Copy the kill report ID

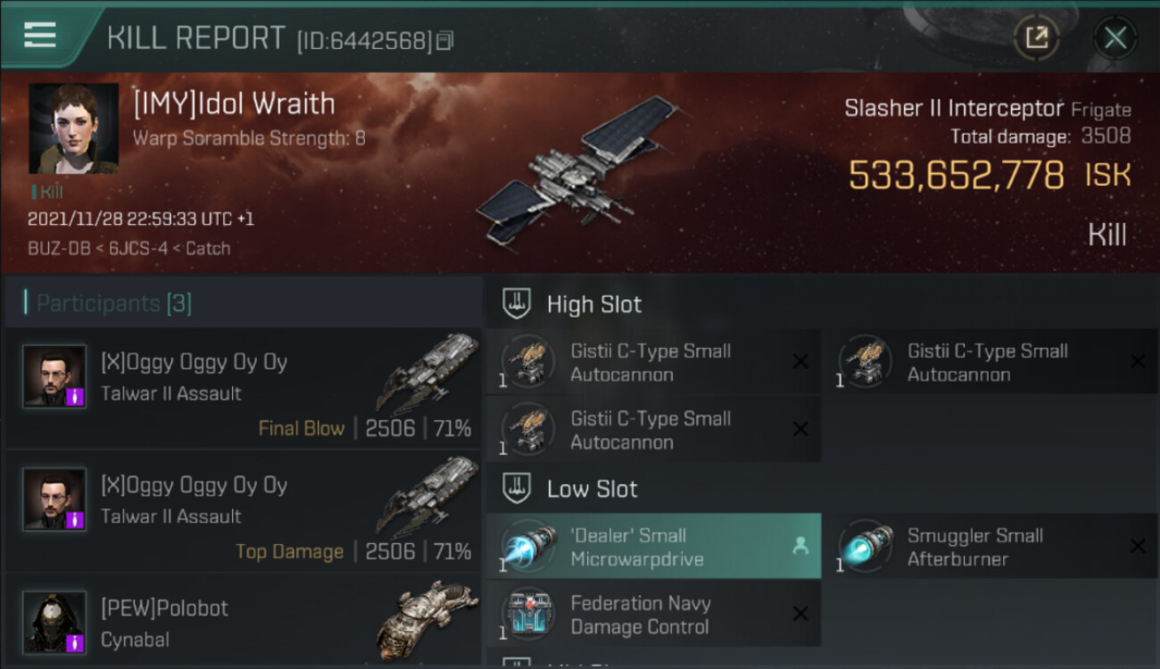[444, 40]
